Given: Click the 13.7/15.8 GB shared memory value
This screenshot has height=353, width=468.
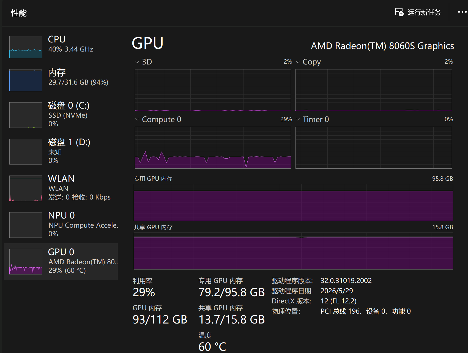Looking at the screenshot, I should 232,319.
